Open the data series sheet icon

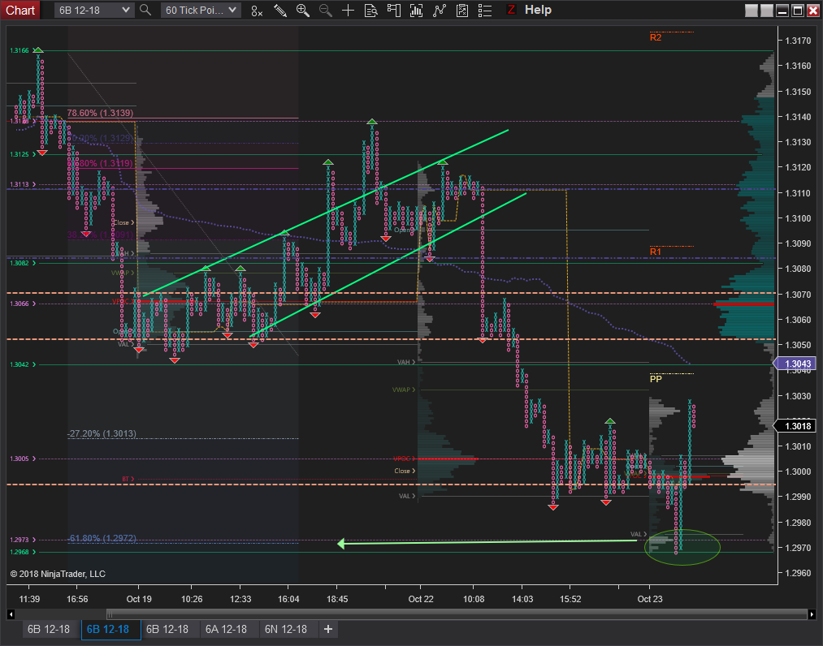pos(462,11)
